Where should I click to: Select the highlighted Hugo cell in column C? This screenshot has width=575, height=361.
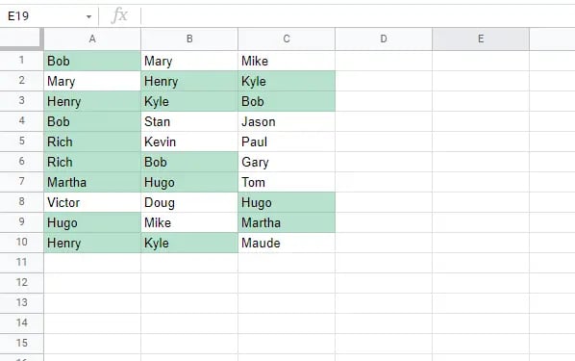point(287,202)
